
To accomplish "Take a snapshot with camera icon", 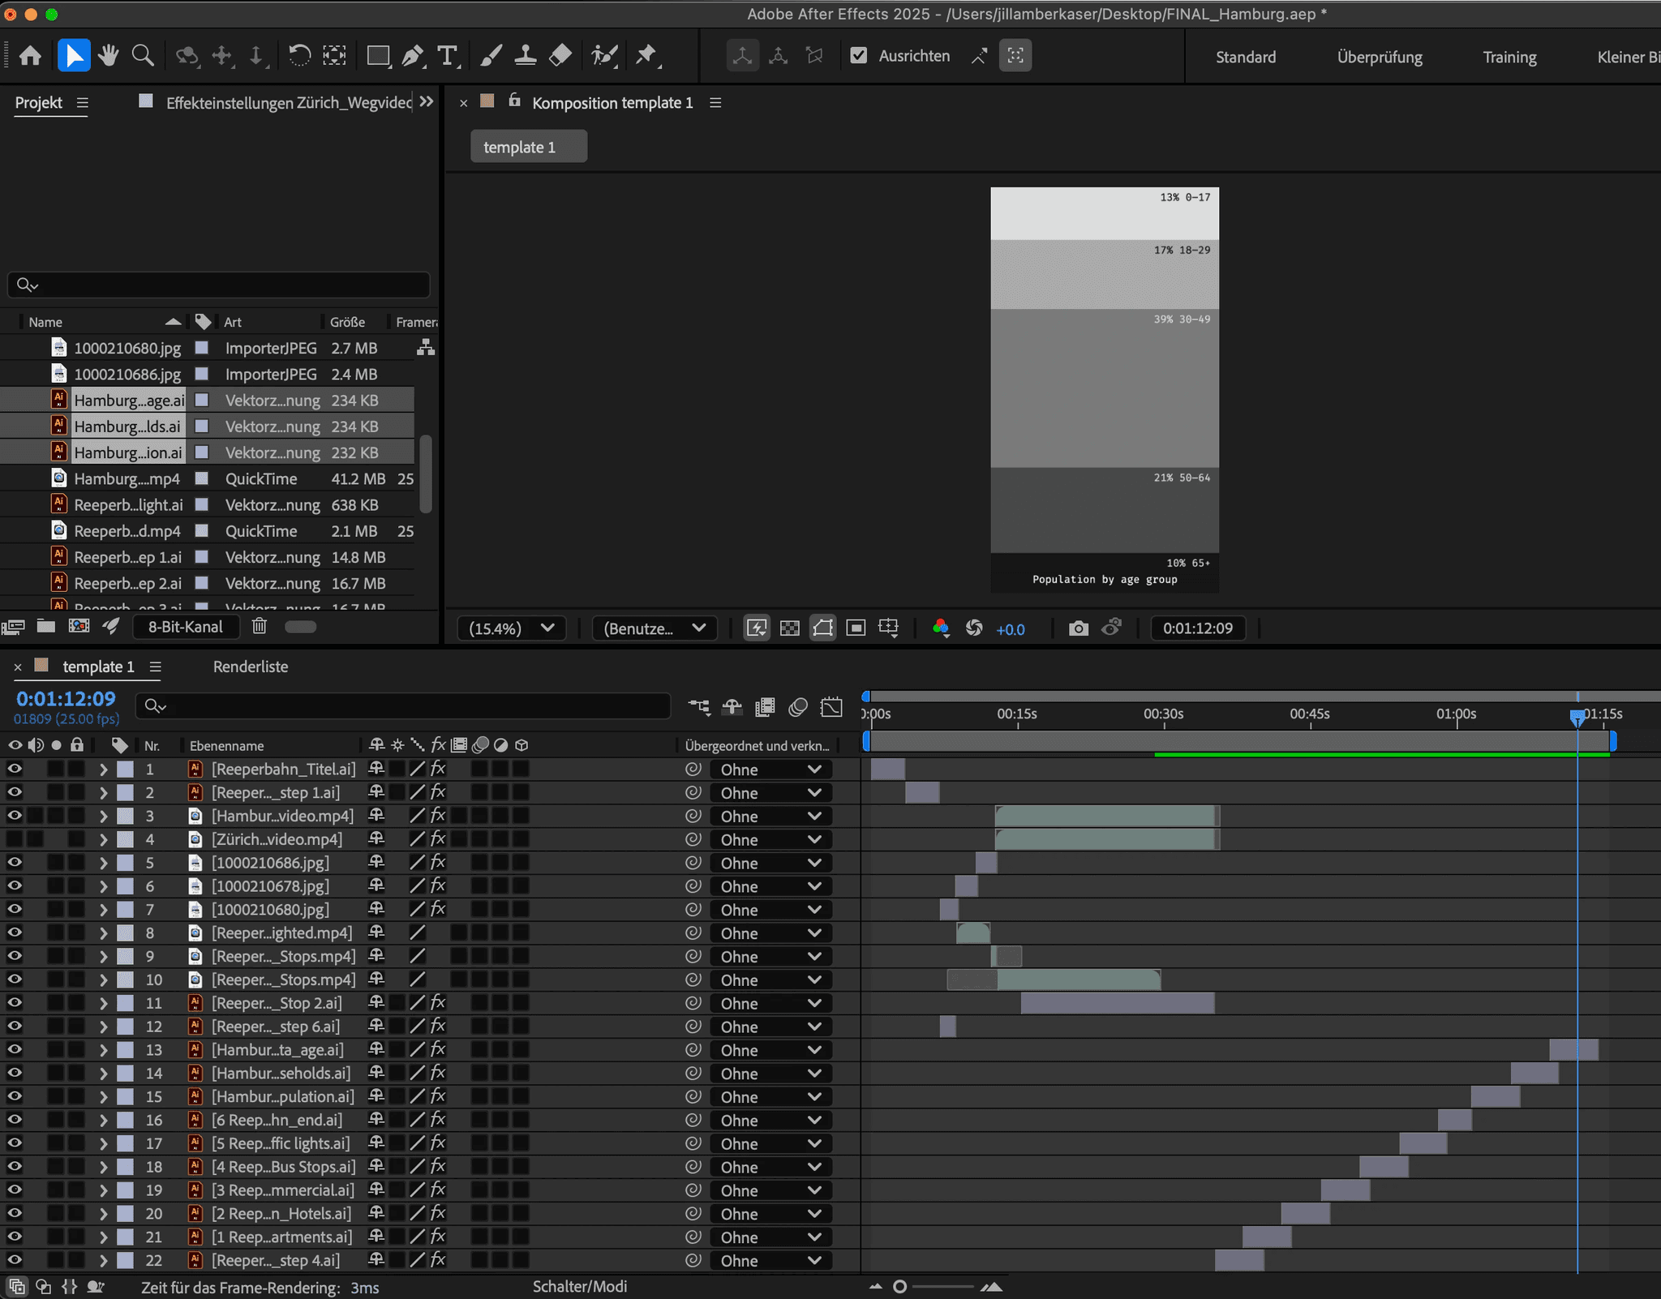I will 1078,628.
